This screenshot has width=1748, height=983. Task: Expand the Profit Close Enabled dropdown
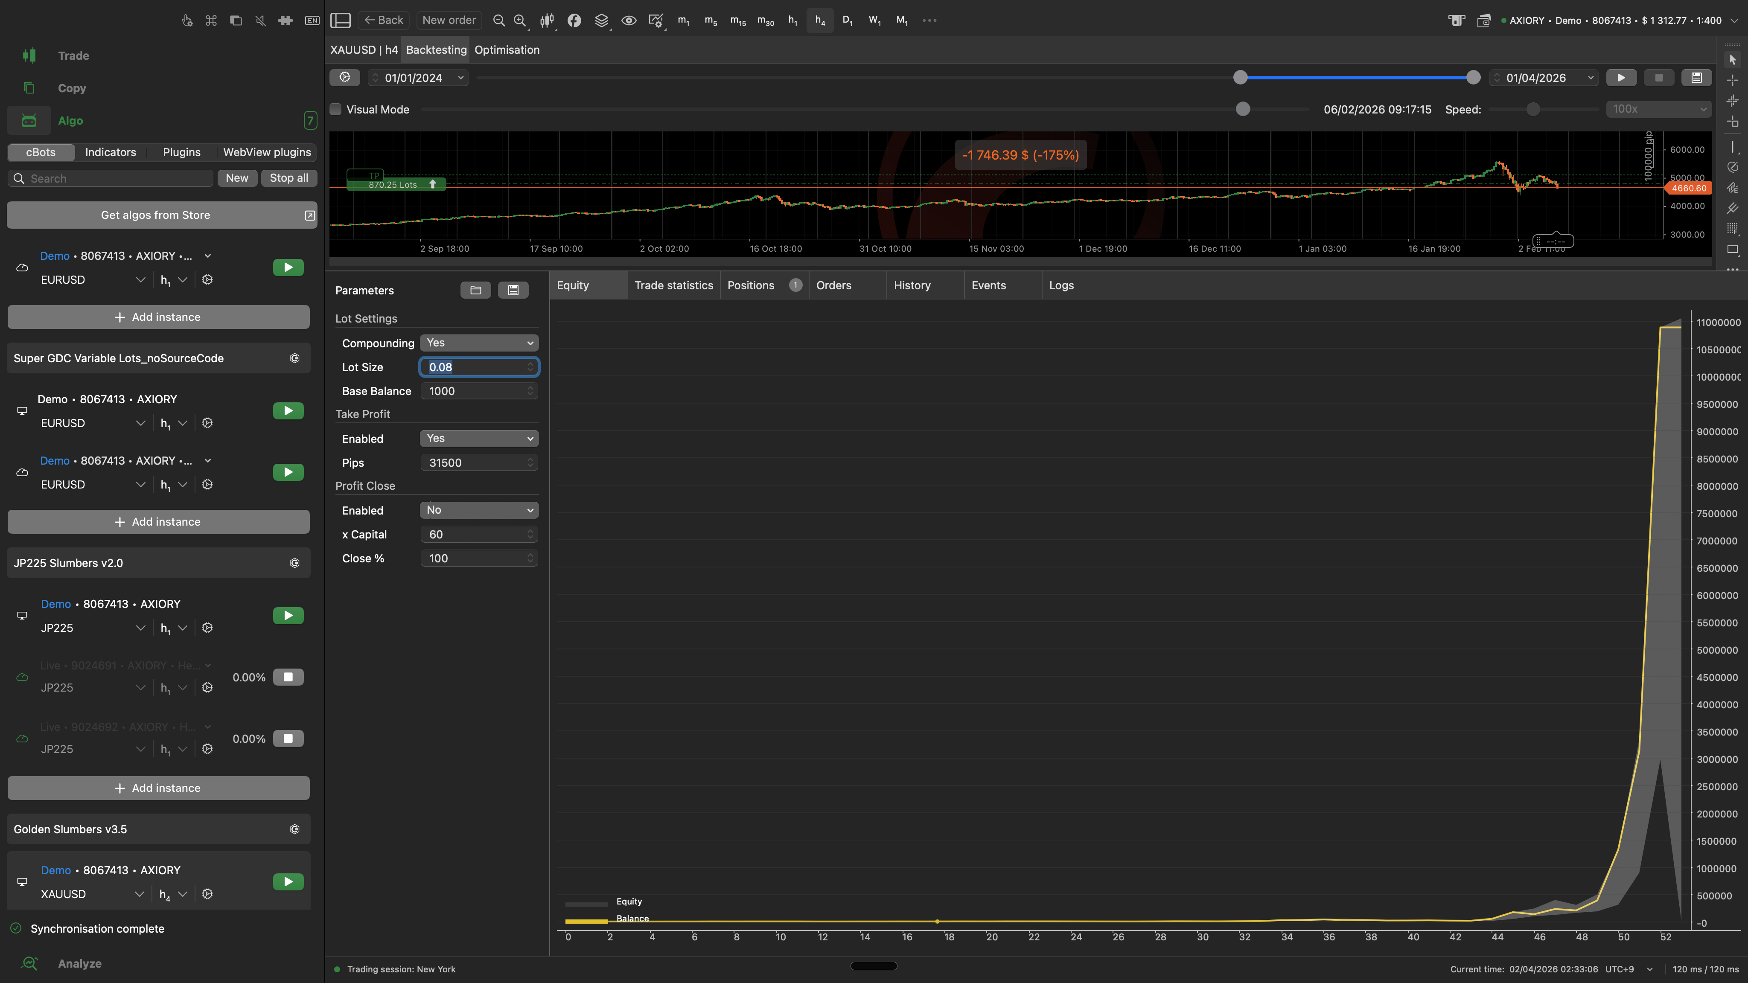click(x=479, y=510)
